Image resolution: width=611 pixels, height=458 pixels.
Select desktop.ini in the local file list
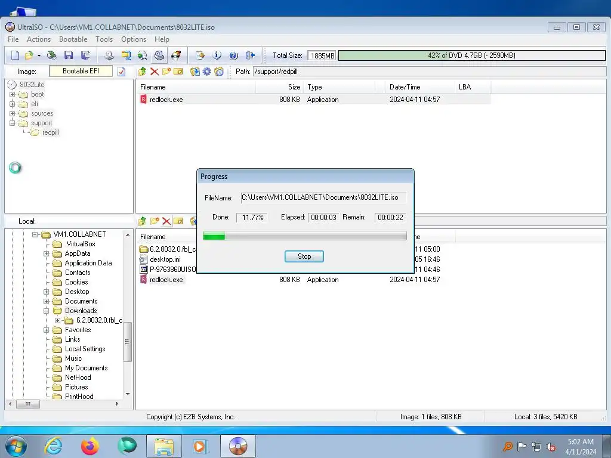pyautogui.click(x=165, y=259)
